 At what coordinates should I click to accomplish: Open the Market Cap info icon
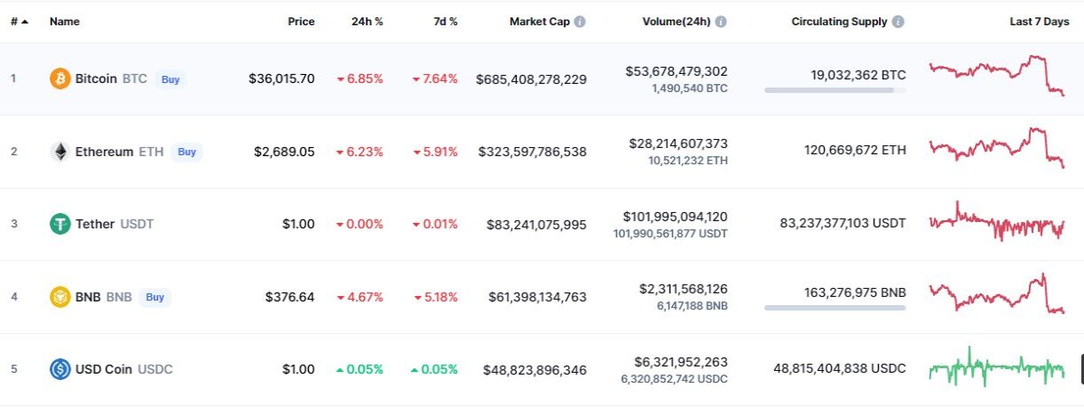pyautogui.click(x=580, y=22)
